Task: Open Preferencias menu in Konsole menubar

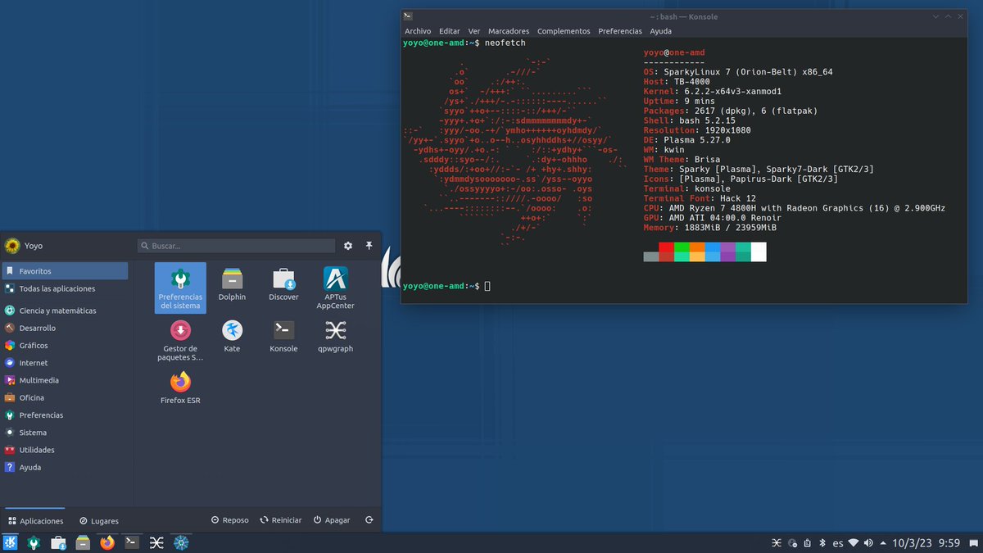Action: coord(620,31)
